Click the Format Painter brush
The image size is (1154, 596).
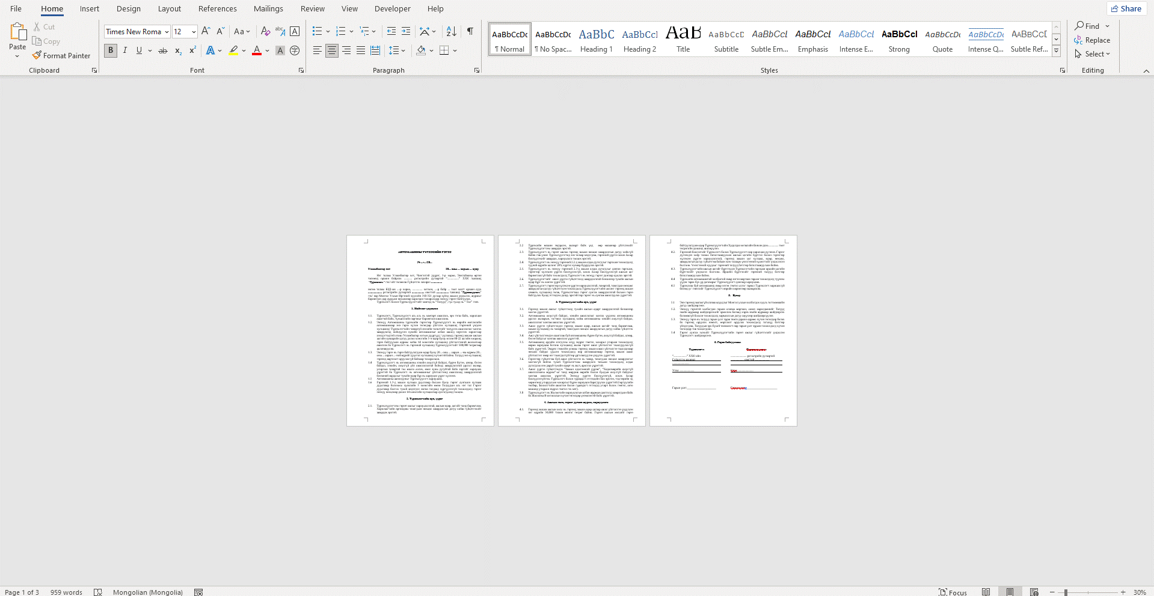tap(37, 55)
